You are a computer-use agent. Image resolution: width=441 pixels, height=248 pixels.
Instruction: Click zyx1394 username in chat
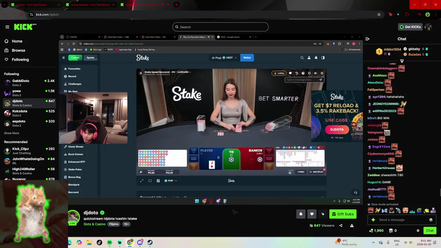point(379,97)
